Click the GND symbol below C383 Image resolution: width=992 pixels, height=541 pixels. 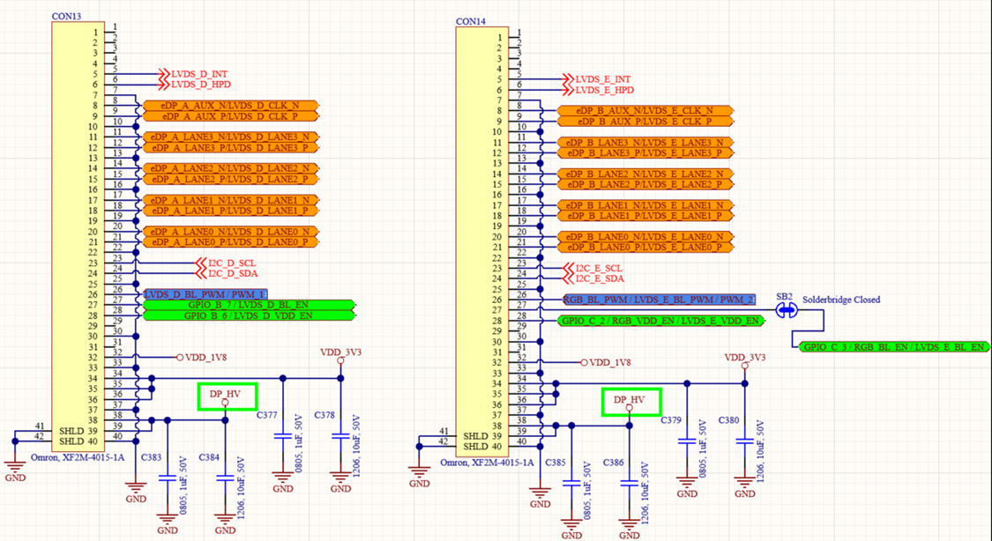(167, 524)
